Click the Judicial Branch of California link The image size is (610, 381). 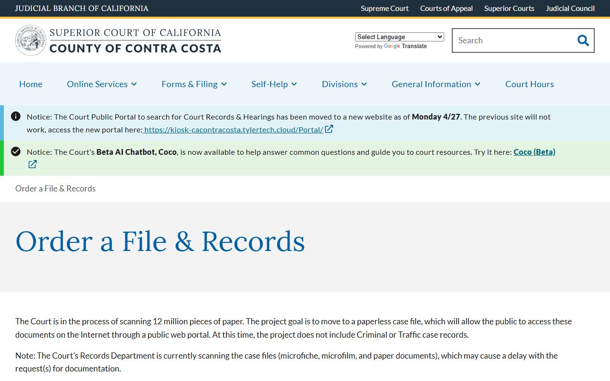tap(82, 8)
